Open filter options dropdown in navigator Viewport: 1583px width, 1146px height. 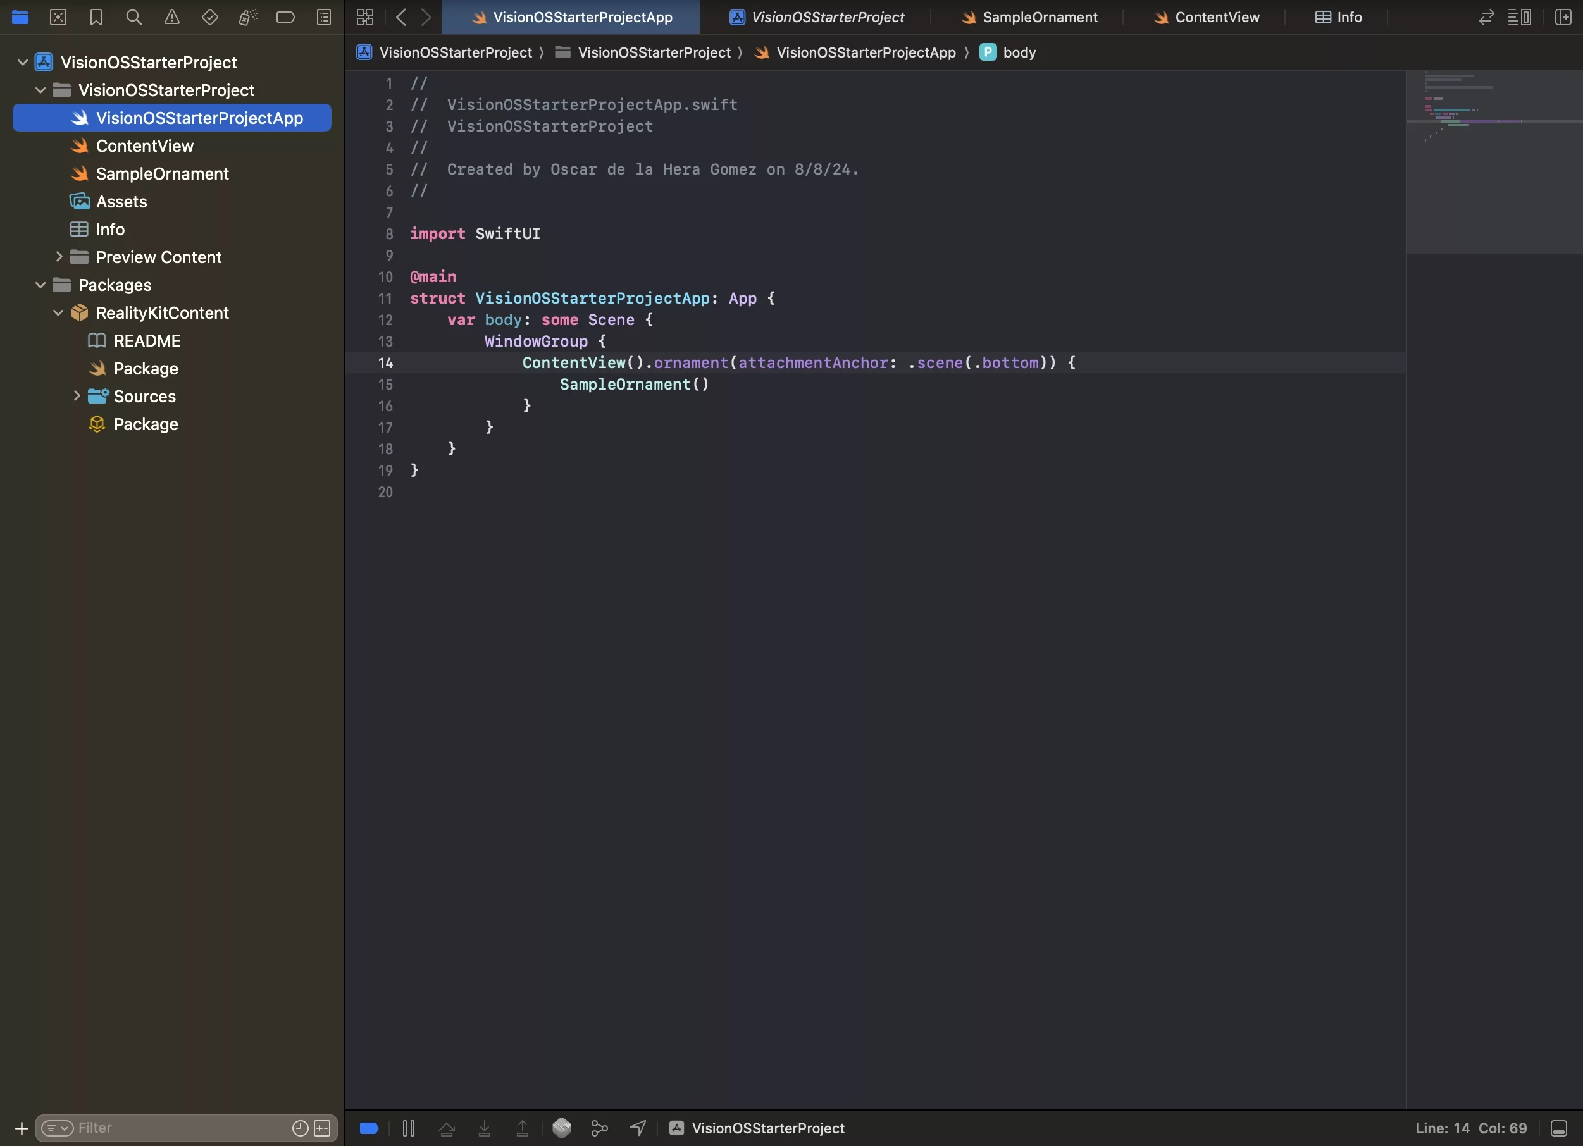[57, 1128]
